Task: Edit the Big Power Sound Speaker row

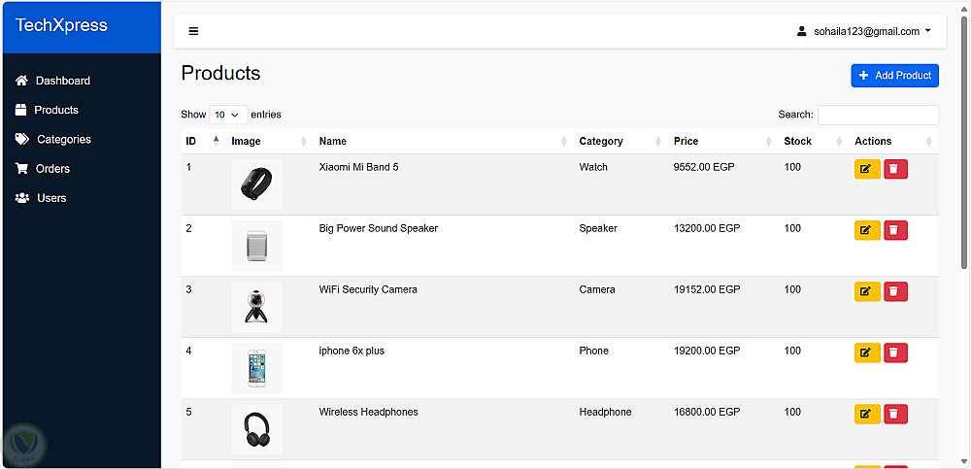Action: 866,230
